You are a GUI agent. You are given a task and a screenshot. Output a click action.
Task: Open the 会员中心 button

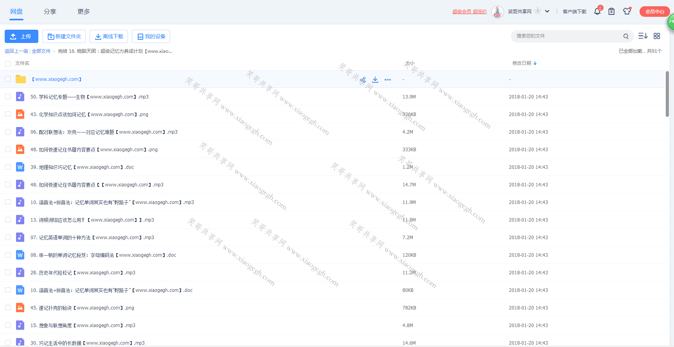[655, 12]
